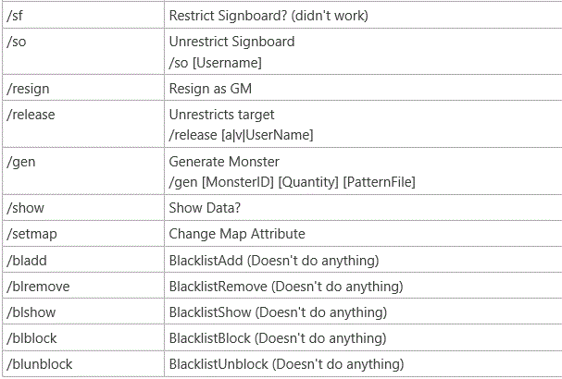
Task: Select the /blblock command cell
Action: click(x=83, y=337)
